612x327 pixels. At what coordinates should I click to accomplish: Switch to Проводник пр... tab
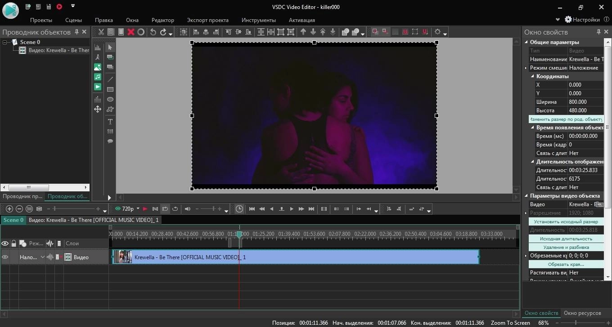tap(22, 196)
